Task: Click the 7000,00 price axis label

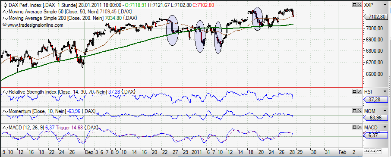Action: pyautogui.click(x=375, y=28)
